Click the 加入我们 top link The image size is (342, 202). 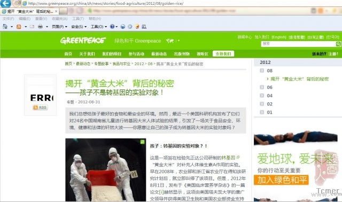[x=262, y=37]
